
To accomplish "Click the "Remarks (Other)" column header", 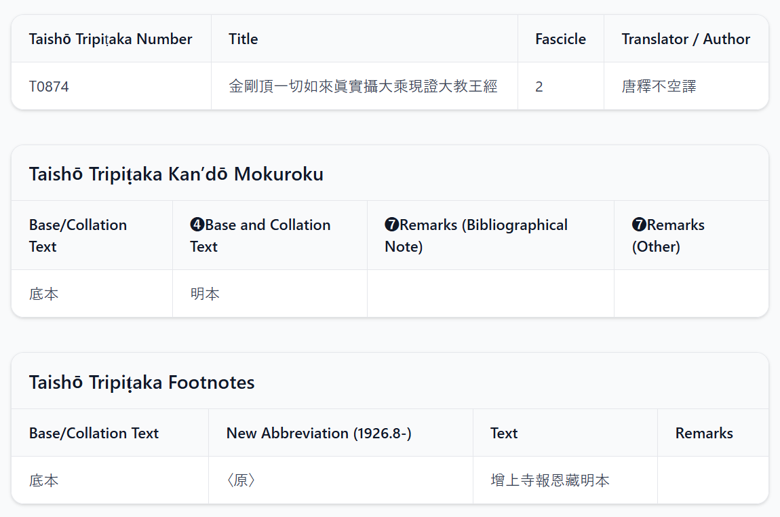I will [x=668, y=235].
